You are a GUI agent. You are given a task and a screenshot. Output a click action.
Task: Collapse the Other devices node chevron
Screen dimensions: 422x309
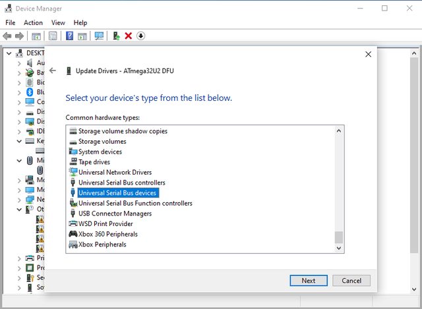click(19, 210)
